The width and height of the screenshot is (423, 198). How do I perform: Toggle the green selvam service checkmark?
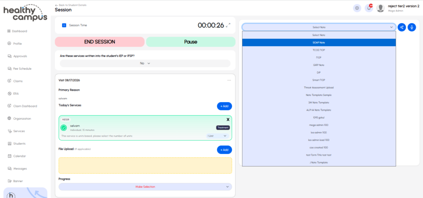pos(64,128)
